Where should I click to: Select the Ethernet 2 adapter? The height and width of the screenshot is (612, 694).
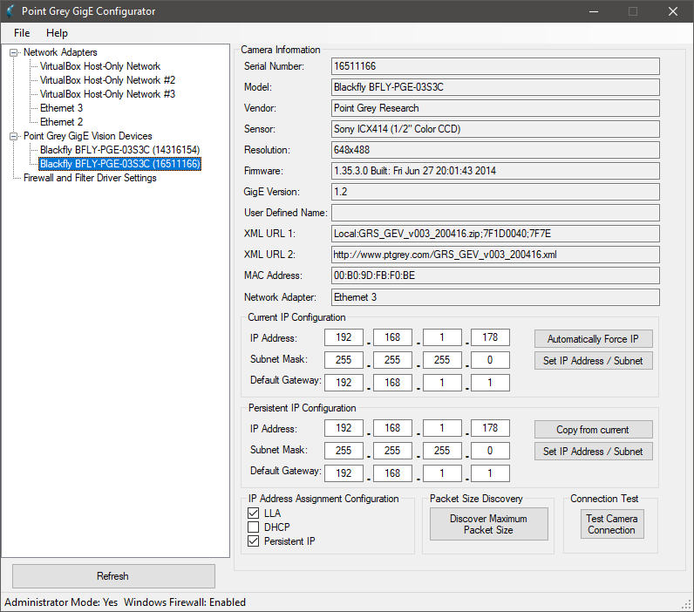click(x=62, y=122)
